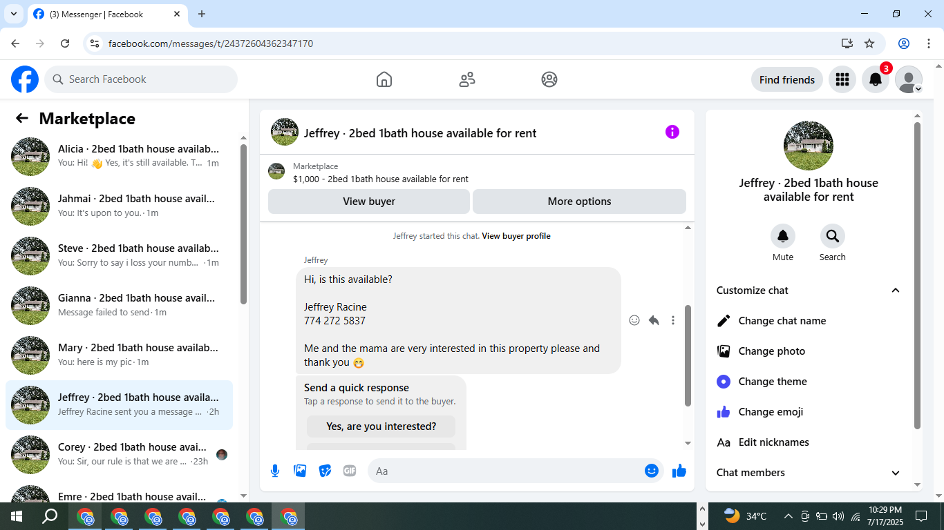Image resolution: width=944 pixels, height=530 pixels.
Task: Send quick response 'Yes, are you interested?'
Action: (381, 426)
